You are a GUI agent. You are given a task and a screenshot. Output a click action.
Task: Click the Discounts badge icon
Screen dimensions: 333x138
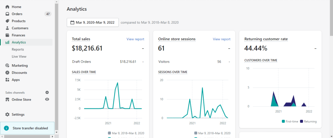point(7,73)
